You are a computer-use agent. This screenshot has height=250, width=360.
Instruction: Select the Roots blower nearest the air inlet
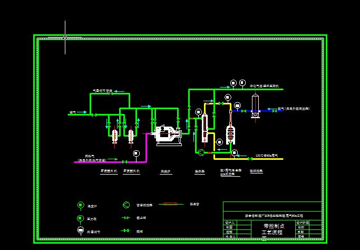[114, 136]
